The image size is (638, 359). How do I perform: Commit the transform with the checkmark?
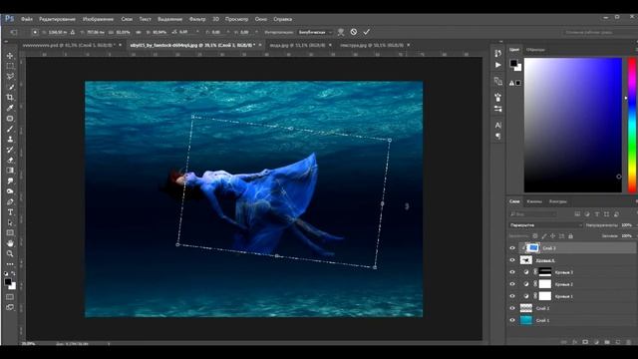coord(367,32)
